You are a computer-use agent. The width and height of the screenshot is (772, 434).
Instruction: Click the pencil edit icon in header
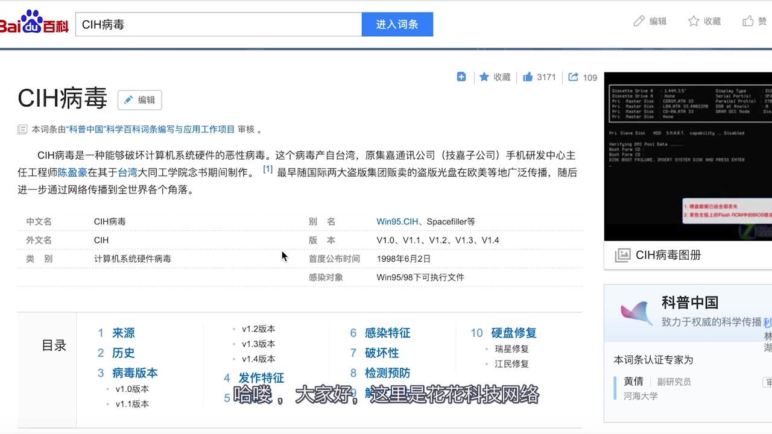pyautogui.click(x=639, y=21)
